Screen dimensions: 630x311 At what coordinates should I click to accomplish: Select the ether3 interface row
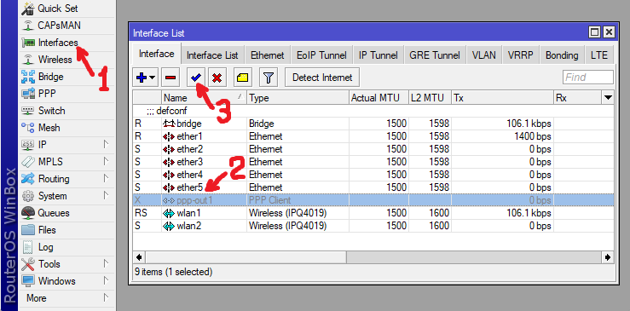pyautogui.click(x=373, y=162)
